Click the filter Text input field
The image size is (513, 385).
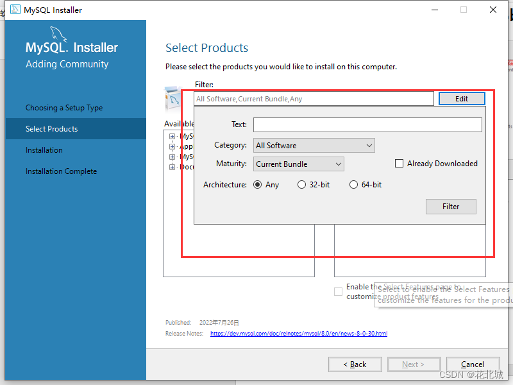click(367, 124)
